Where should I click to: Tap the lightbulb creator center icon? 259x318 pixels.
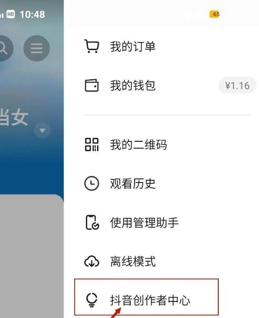point(92,300)
